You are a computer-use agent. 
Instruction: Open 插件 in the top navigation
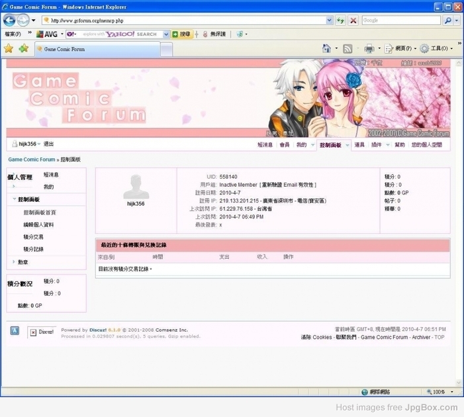(x=377, y=145)
